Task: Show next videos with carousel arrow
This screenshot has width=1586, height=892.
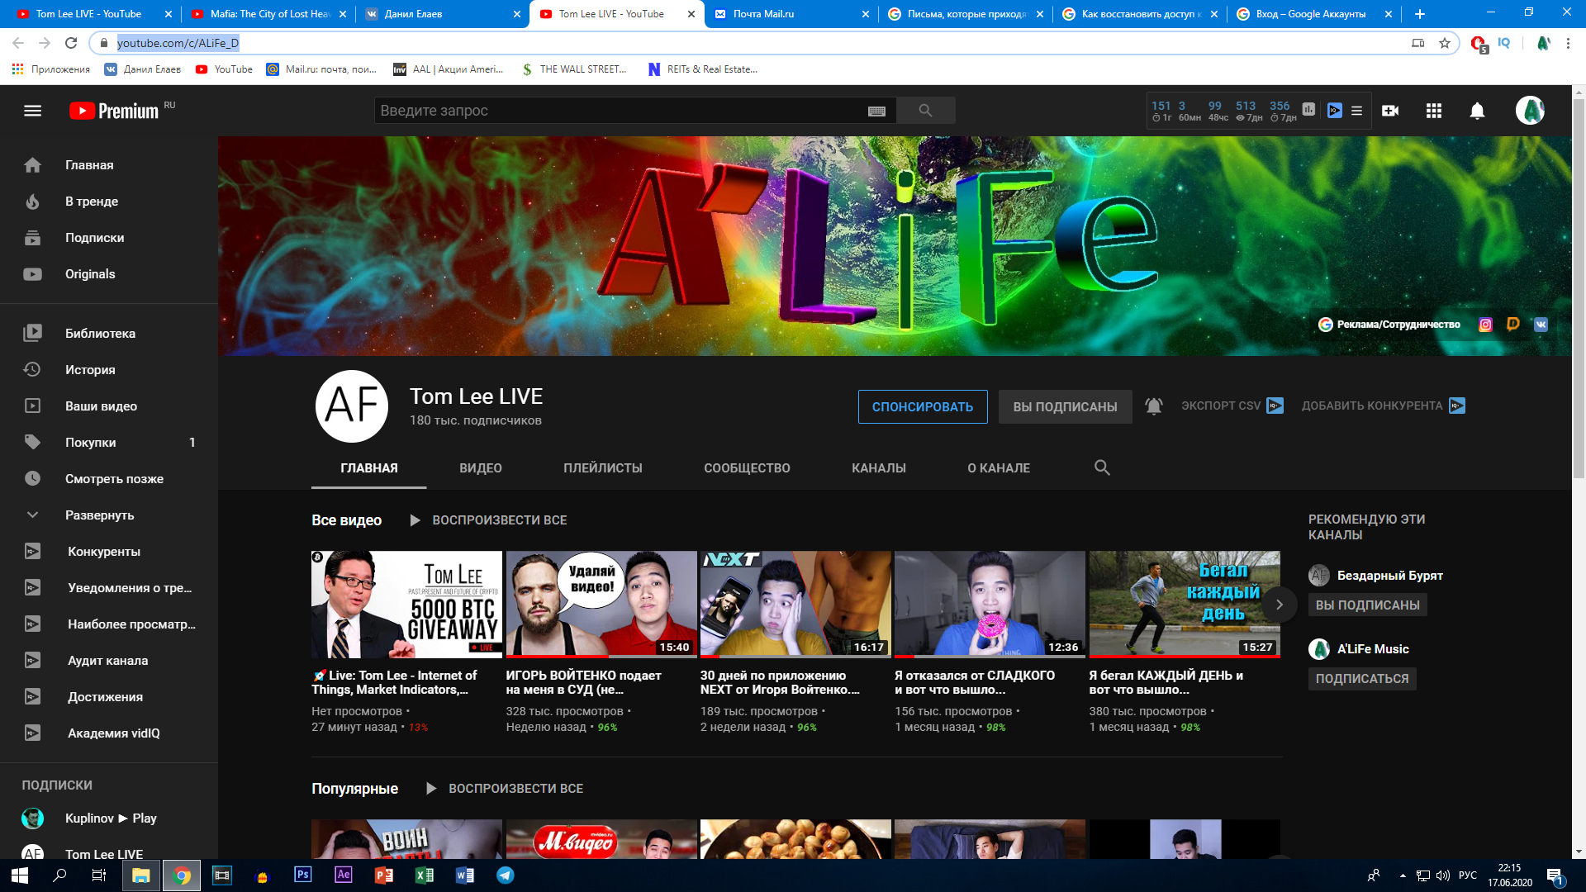Action: pyautogui.click(x=1280, y=605)
